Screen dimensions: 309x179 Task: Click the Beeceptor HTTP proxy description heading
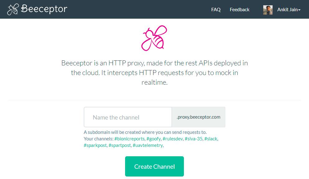tap(154, 73)
